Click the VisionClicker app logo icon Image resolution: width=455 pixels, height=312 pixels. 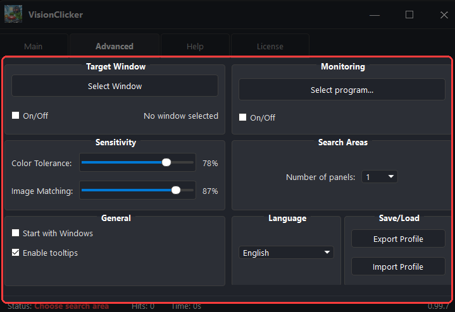tap(13, 14)
